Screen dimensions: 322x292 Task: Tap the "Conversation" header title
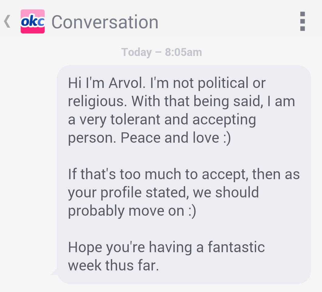[105, 22]
